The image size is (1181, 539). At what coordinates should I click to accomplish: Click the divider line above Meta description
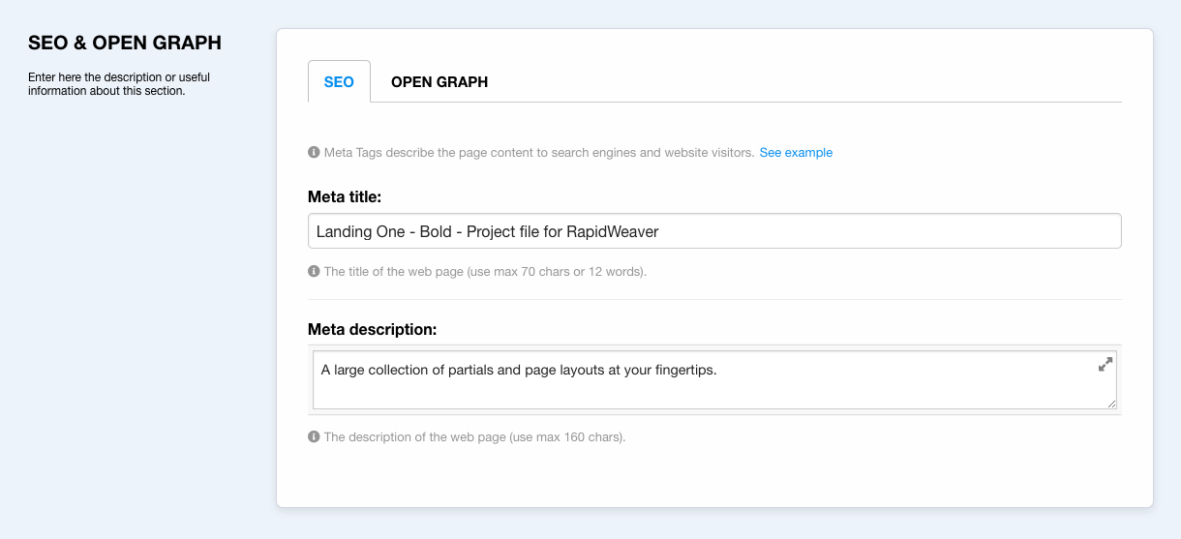tap(714, 300)
